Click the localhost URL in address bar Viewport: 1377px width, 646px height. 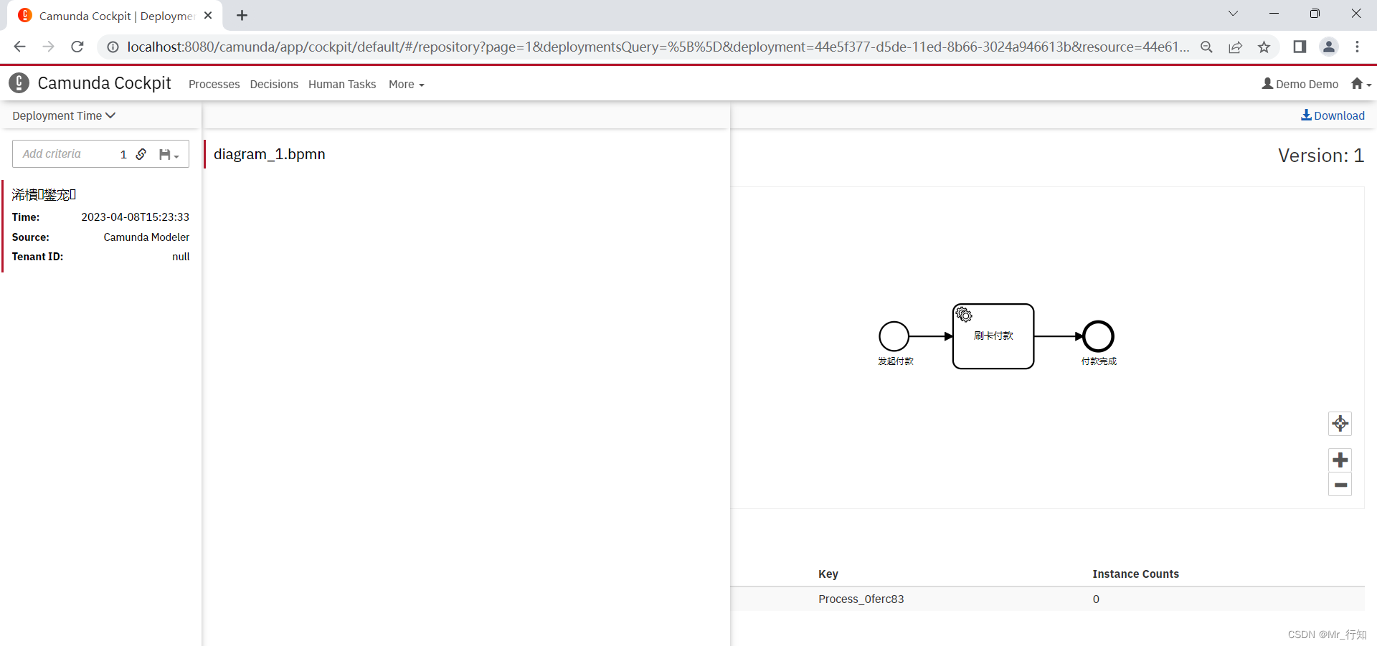pos(658,47)
